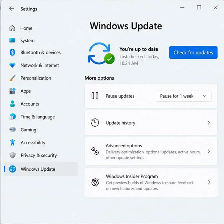Open Advanced options chevron
This screenshot has height=224, width=224.
pos(209,151)
